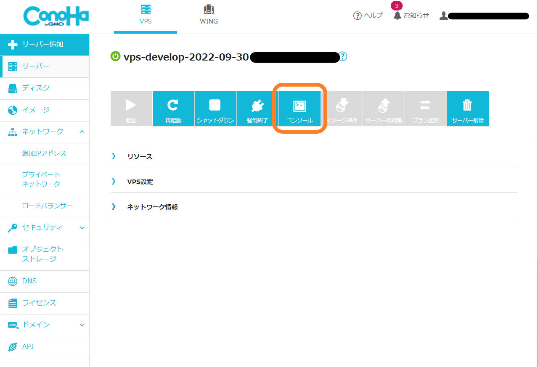The image size is (538, 367).
Task: Click the サーバー削除 trash can icon
Action: click(467, 105)
